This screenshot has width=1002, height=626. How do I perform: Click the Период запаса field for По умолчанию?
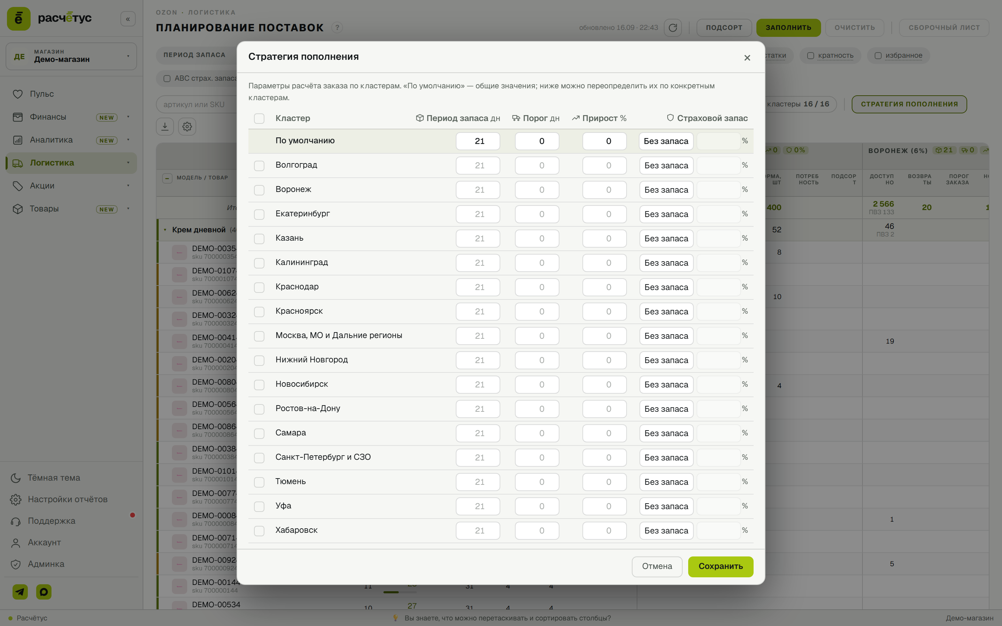point(478,141)
